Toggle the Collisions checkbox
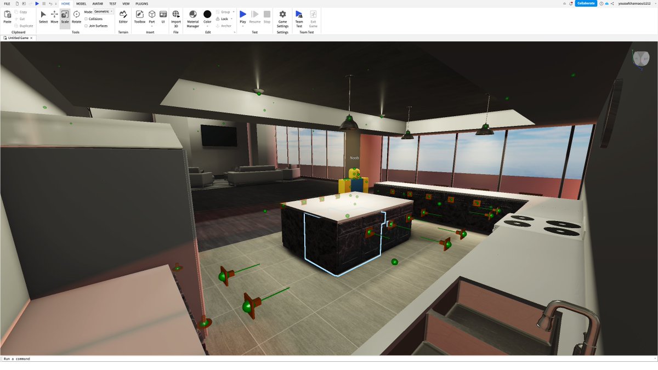Screen dimensions: 658x370 tap(86, 19)
